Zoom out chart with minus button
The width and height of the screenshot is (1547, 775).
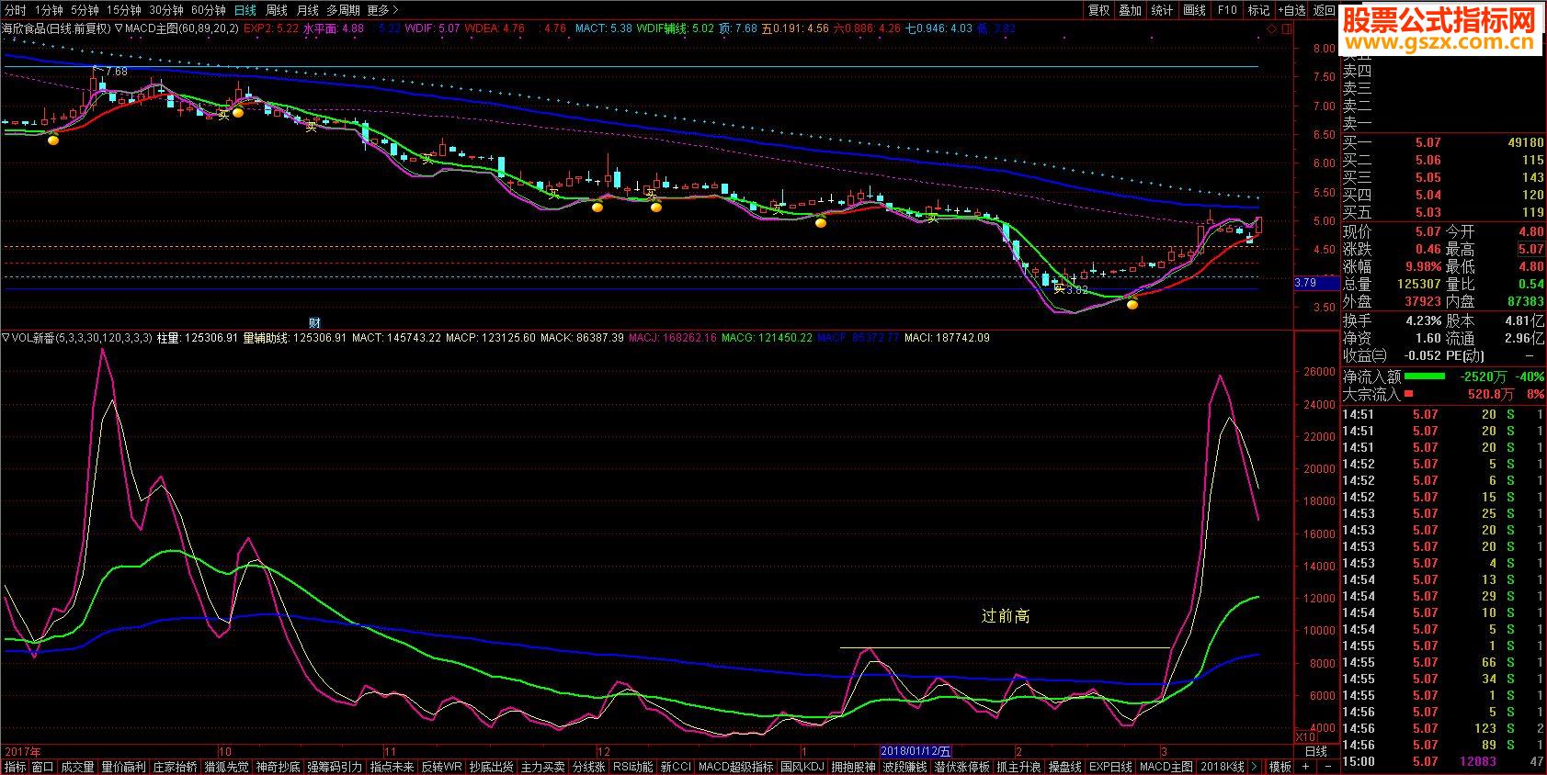tap(1329, 767)
